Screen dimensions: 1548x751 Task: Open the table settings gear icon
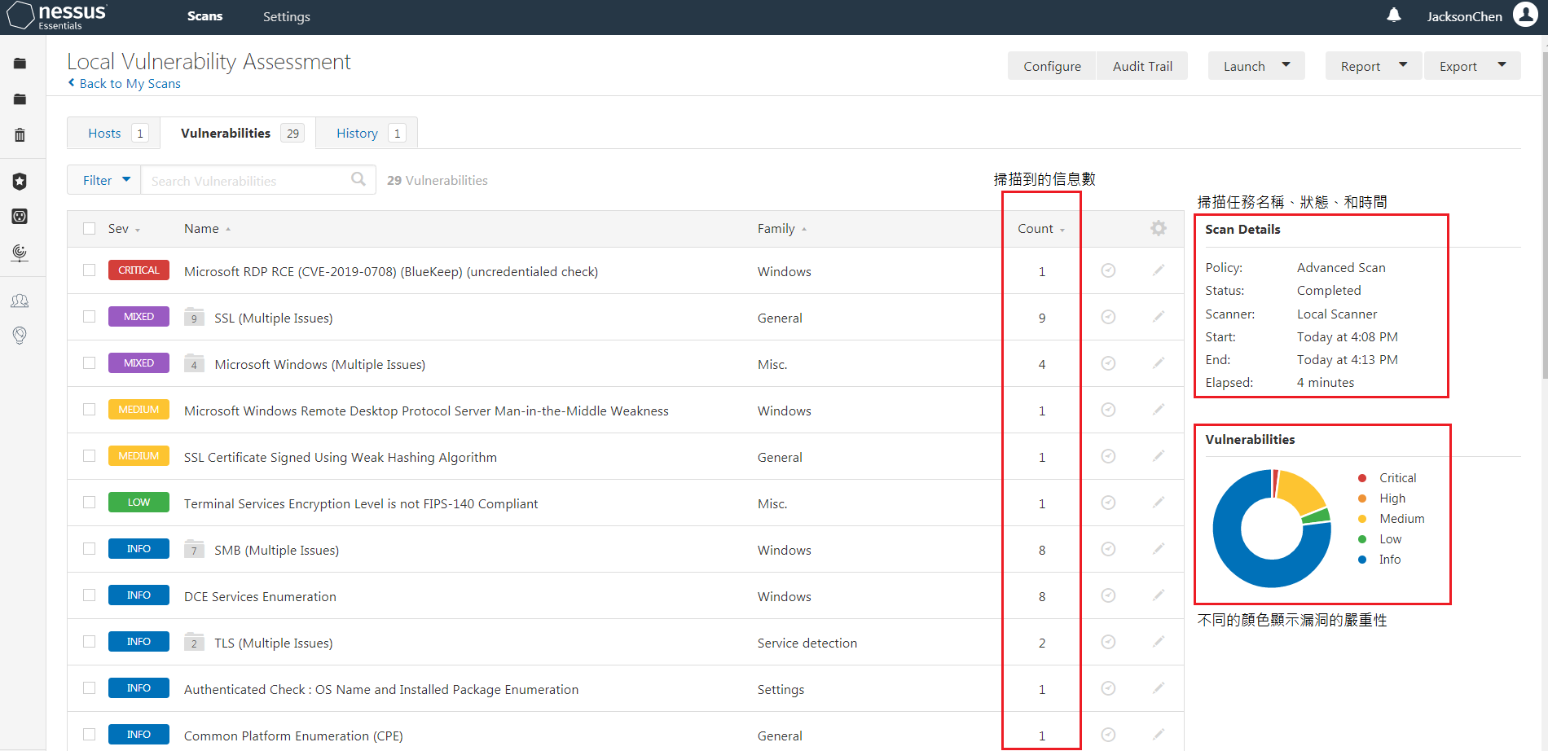click(x=1158, y=228)
